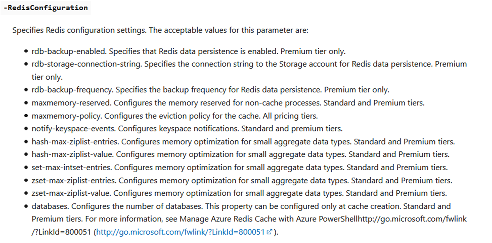Click the rdb-storage-connection-string term
Viewport: 492px width, 243px height.
pos(86,64)
